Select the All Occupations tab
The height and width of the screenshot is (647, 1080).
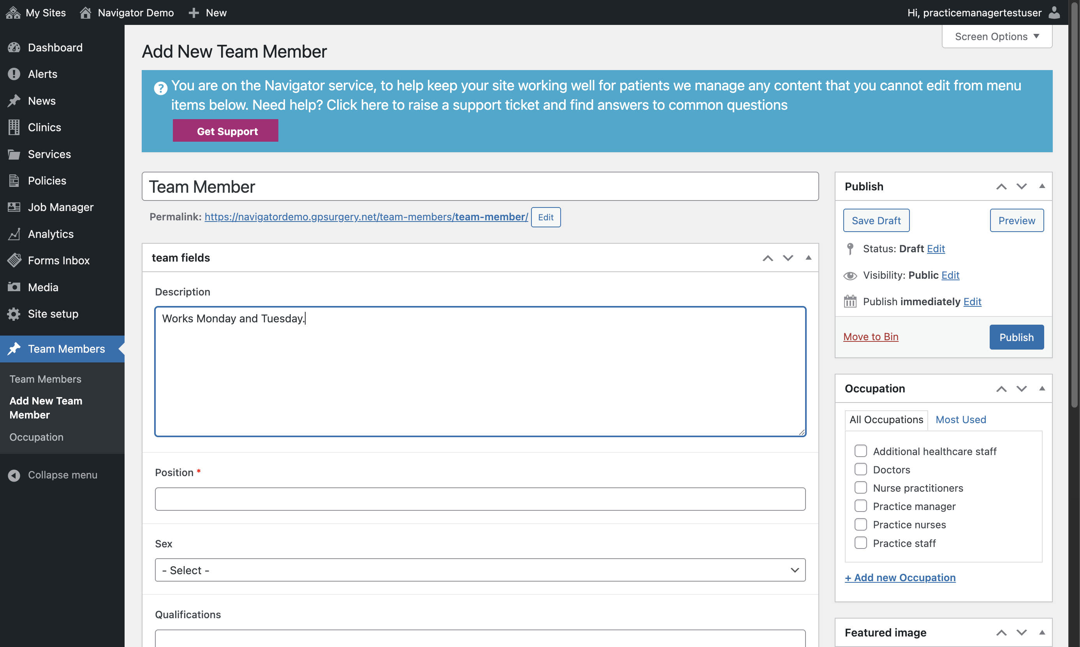click(x=887, y=420)
